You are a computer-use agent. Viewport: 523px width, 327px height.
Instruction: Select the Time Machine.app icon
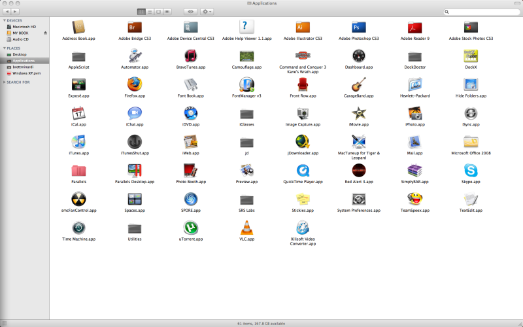(78, 228)
